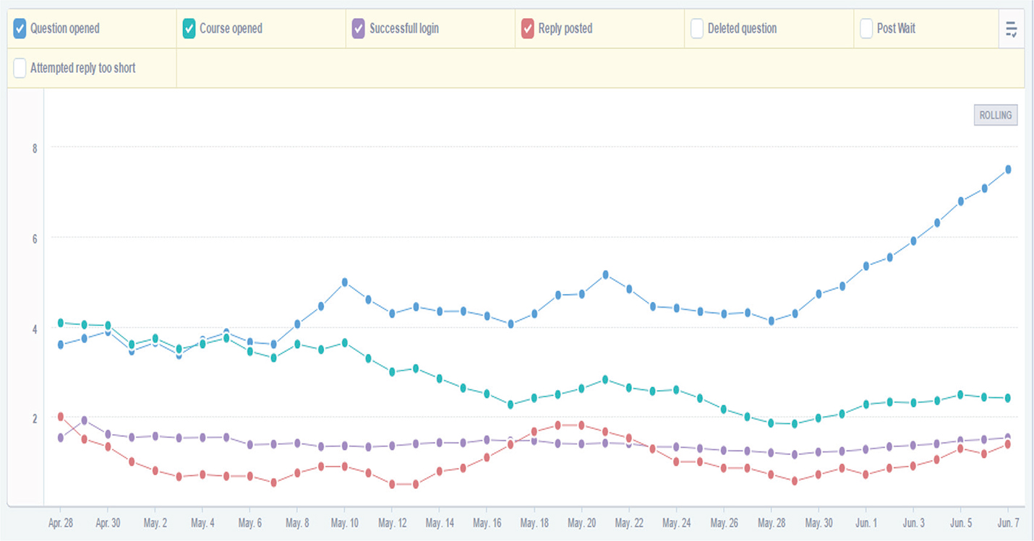1034x541 pixels.
Task: Click the Question opened label text
Action: pos(64,29)
